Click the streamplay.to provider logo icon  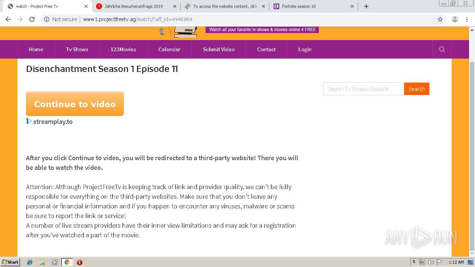(x=29, y=121)
